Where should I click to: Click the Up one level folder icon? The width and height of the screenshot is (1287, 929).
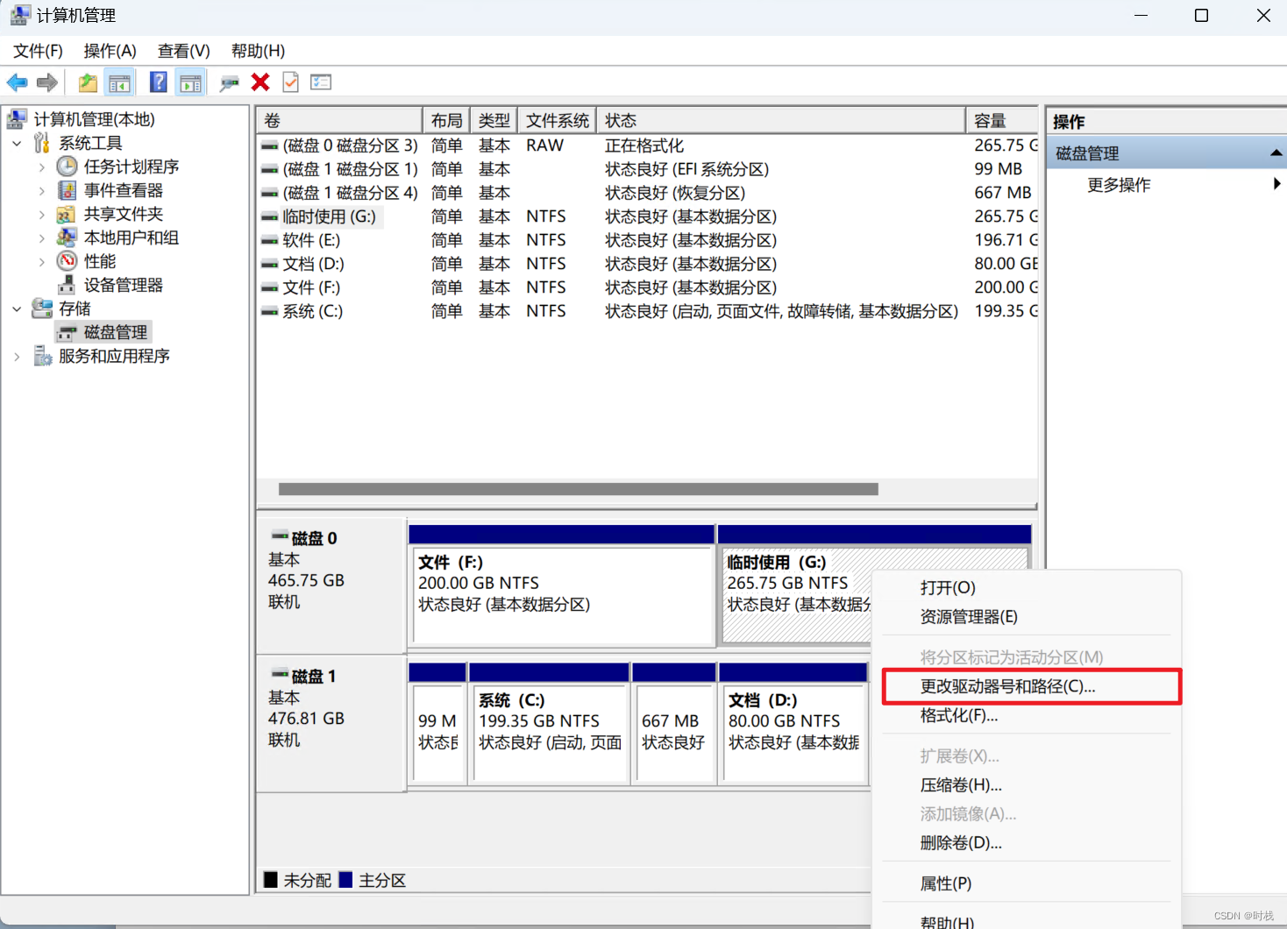(88, 82)
